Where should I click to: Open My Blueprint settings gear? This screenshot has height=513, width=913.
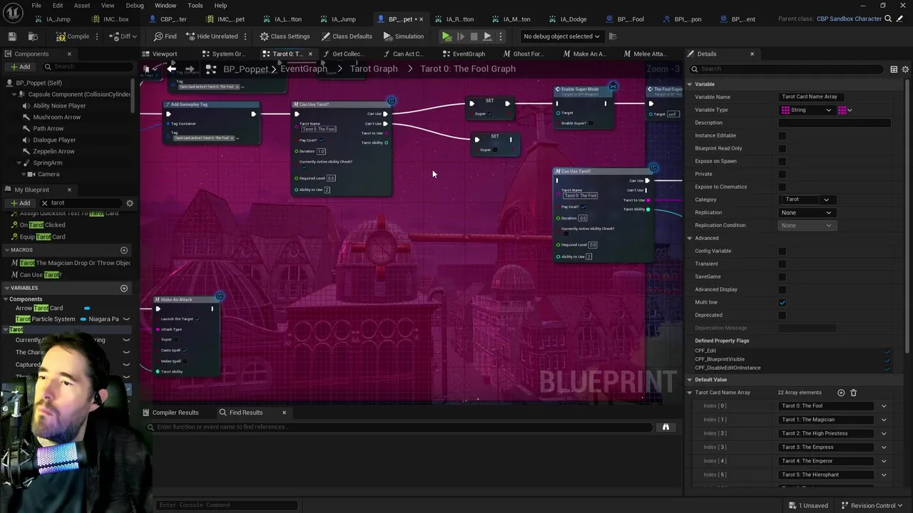point(130,203)
